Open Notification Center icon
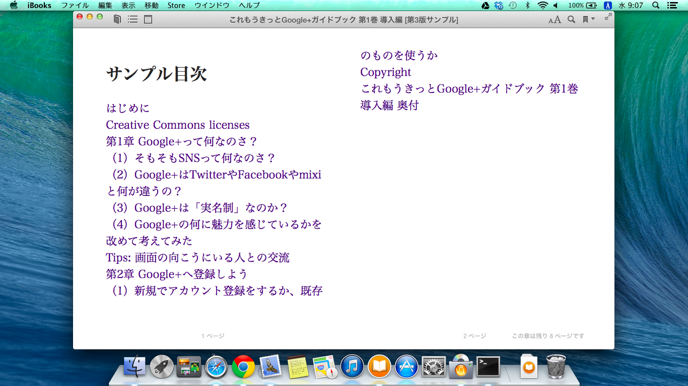 coord(672,6)
